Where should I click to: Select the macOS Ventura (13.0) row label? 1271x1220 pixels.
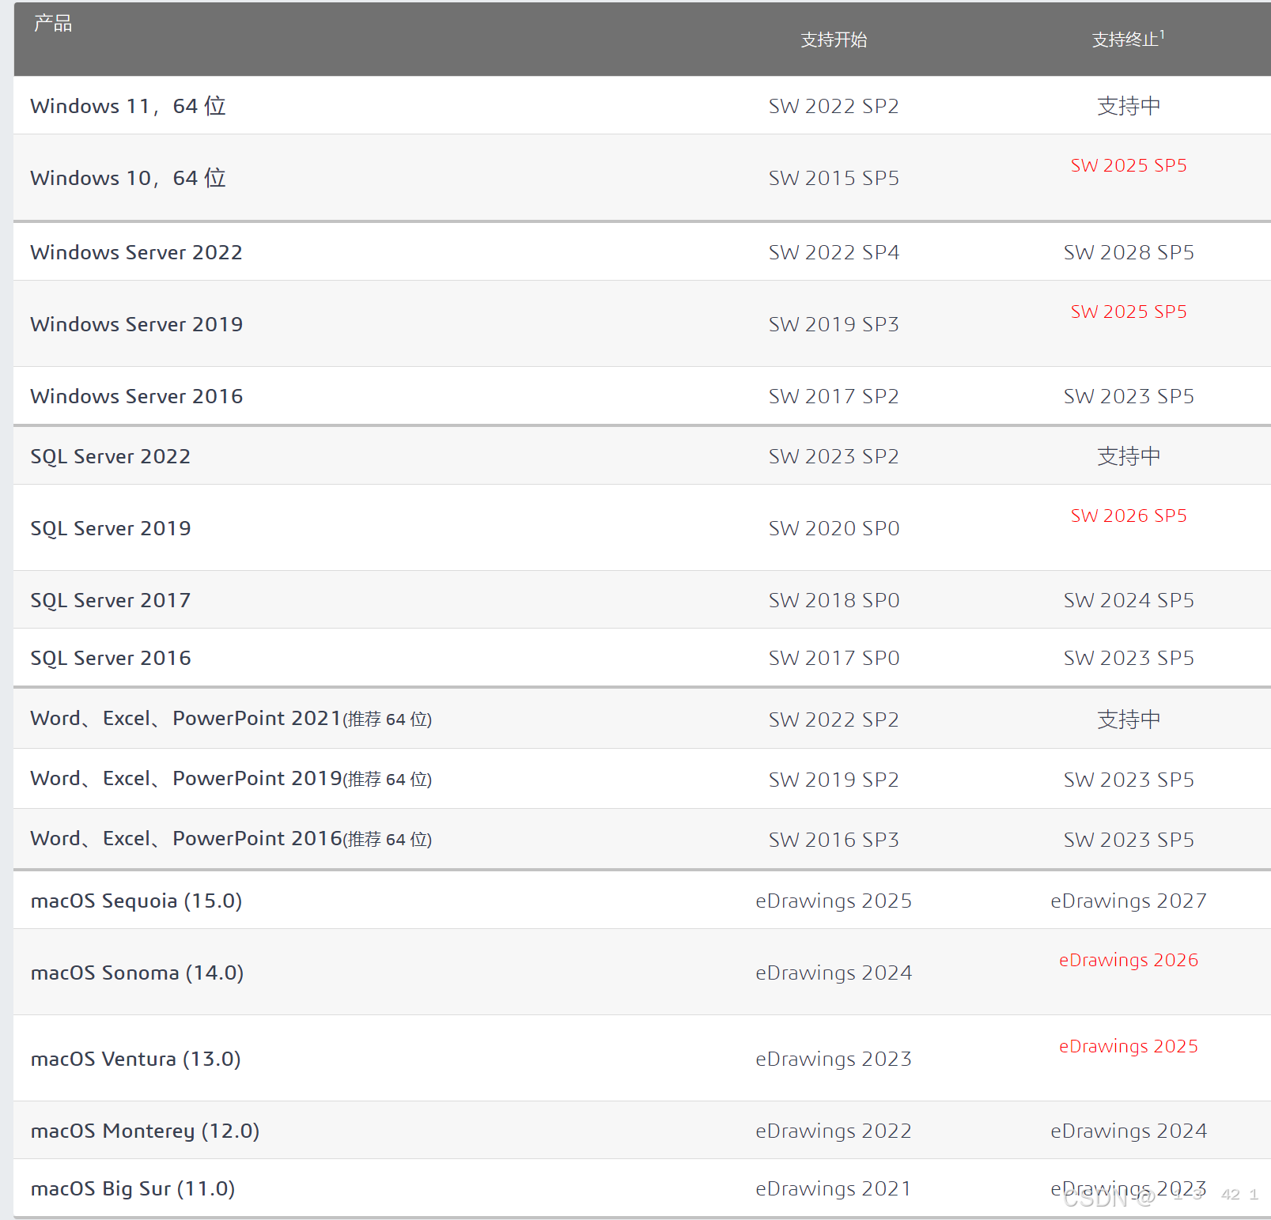[x=135, y=1059]
